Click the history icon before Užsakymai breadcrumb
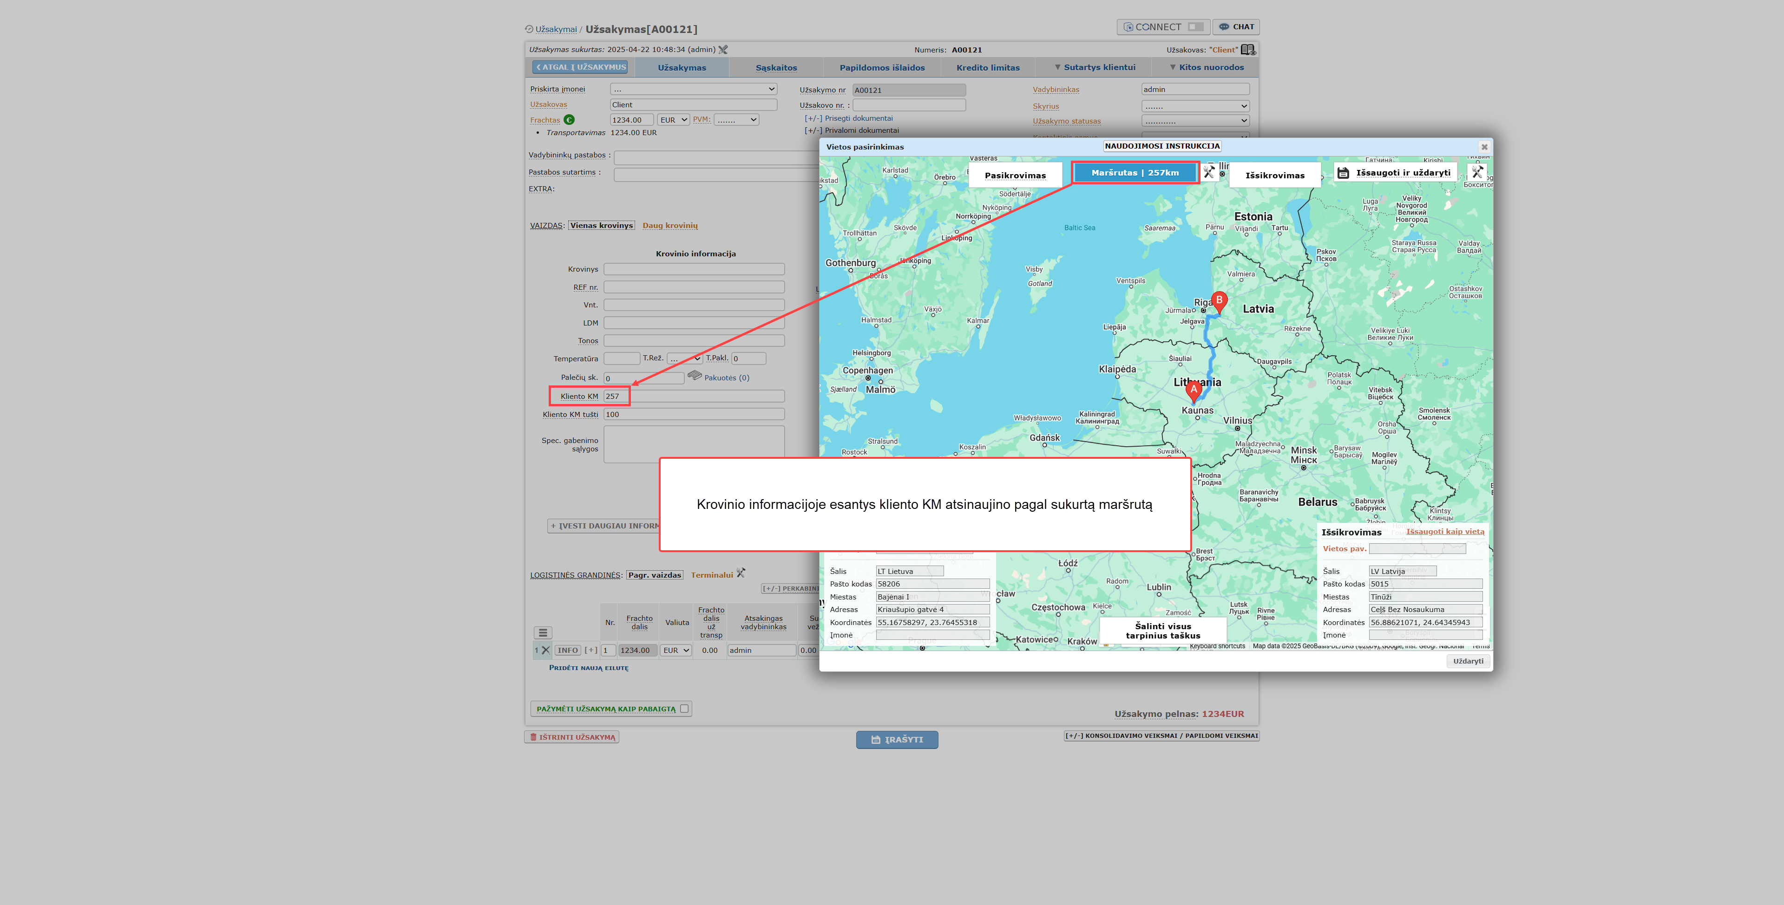Viewport: 1784px width, 905px height. [x=529, y=29]
